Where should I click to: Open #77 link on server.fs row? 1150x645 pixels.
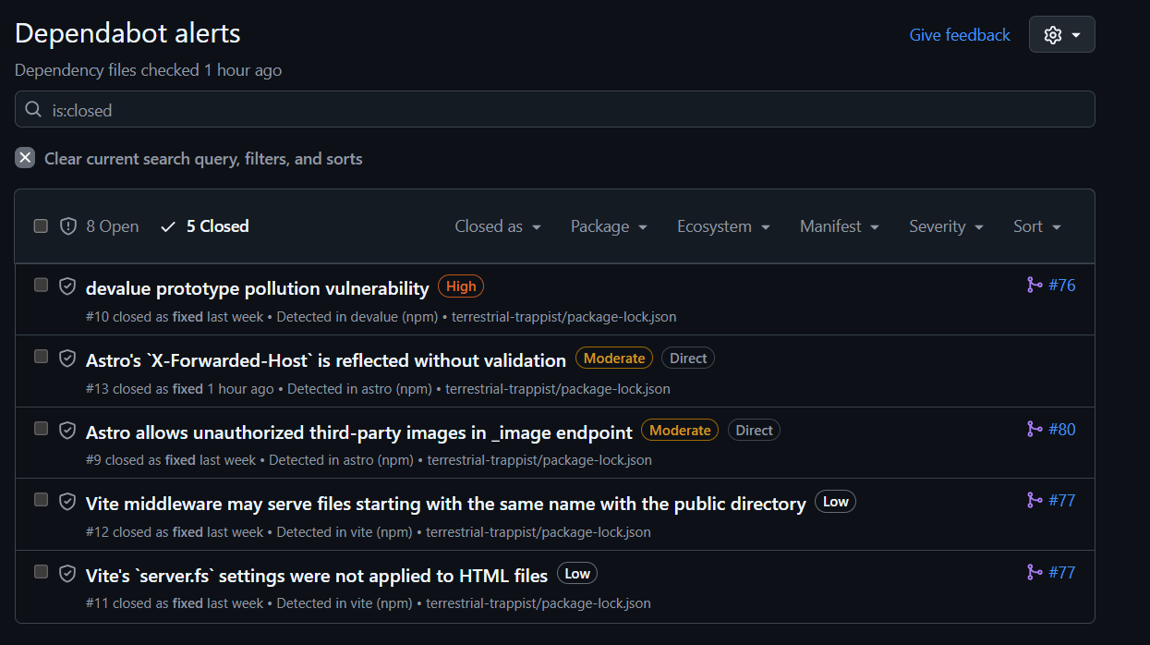1062,572
